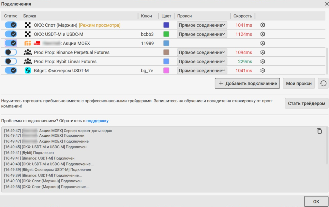Open settings gear for Bitget Фьючерсы USDT-M
Image resolution: width=329 pixels, height=207 pixels.
(x=262, y=71)
